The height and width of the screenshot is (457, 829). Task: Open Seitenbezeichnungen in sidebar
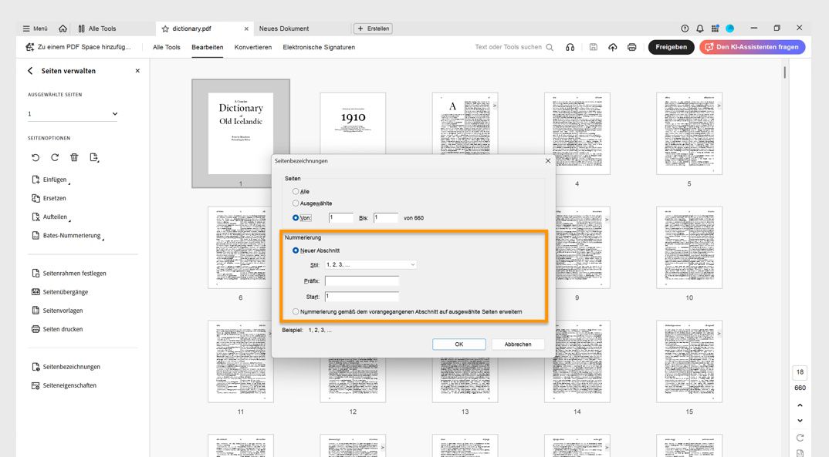coord(66,367)
